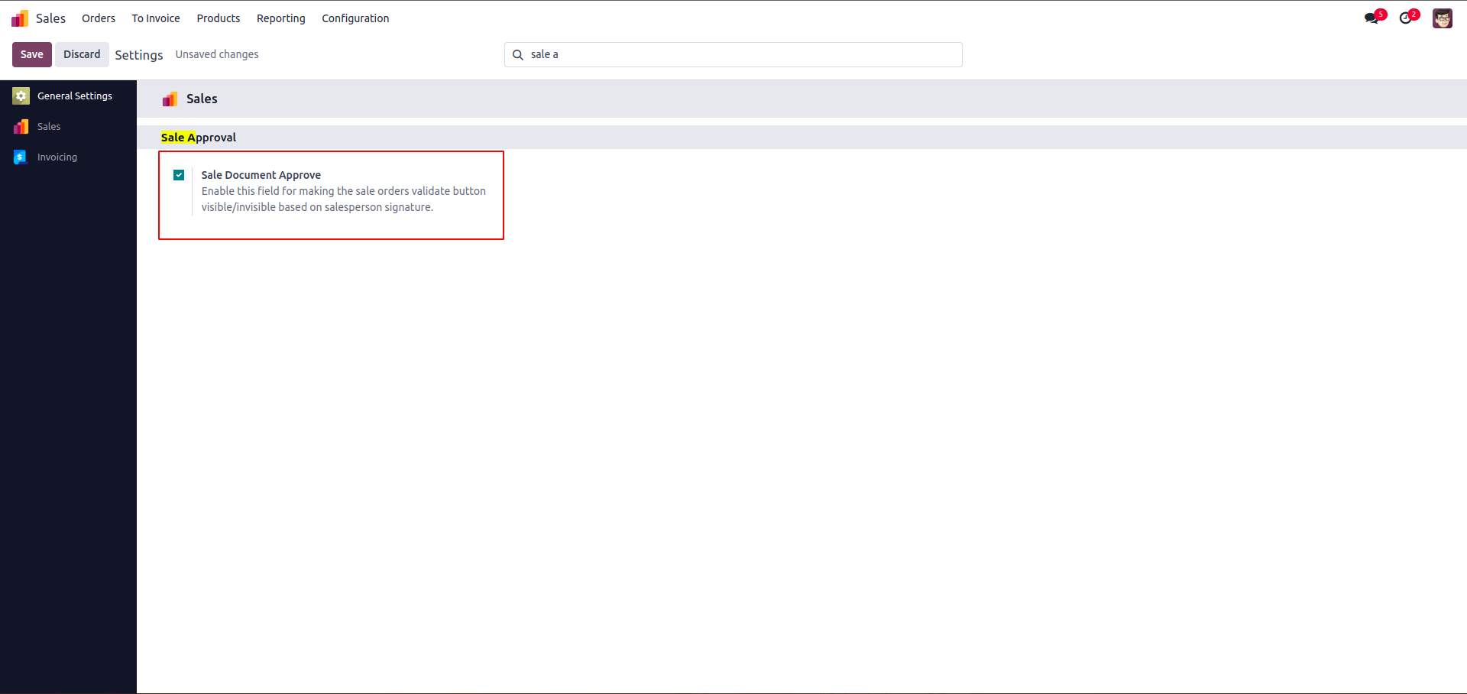Click the Sale Document Approve label

coord(261,175)
